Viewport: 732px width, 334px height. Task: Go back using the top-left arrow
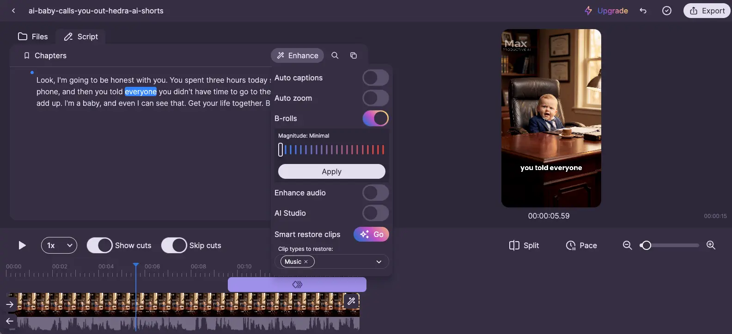click(x=13, y=11)
